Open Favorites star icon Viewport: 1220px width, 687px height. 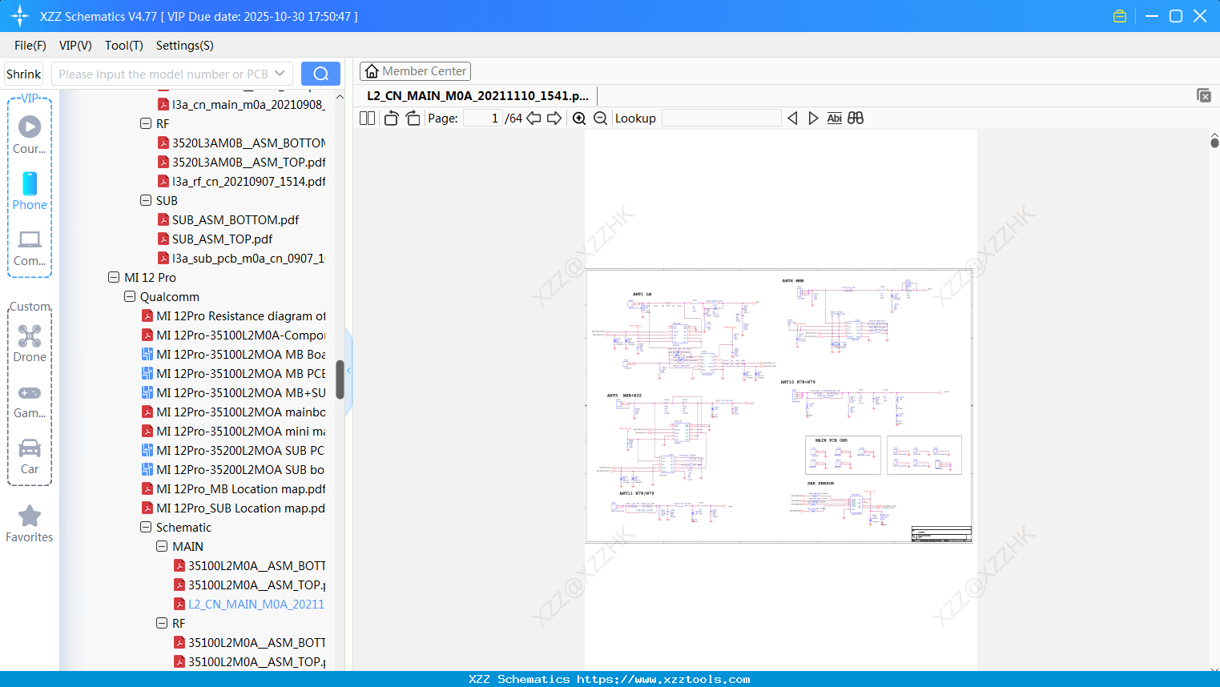point(30,524)
